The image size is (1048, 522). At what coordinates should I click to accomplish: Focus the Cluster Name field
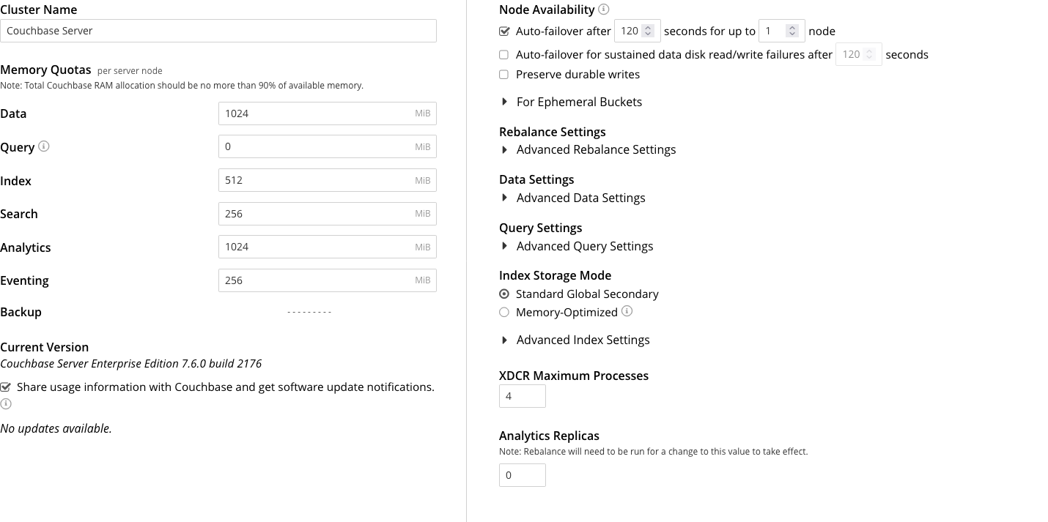tap(218, 31)
